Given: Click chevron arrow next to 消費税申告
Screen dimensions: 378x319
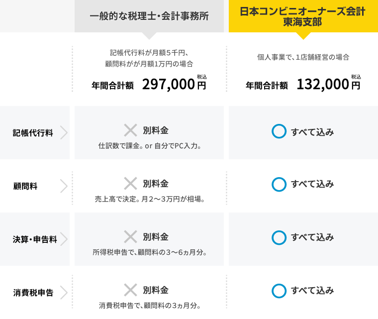Looking at the screenshot, I should pos(64,293).
